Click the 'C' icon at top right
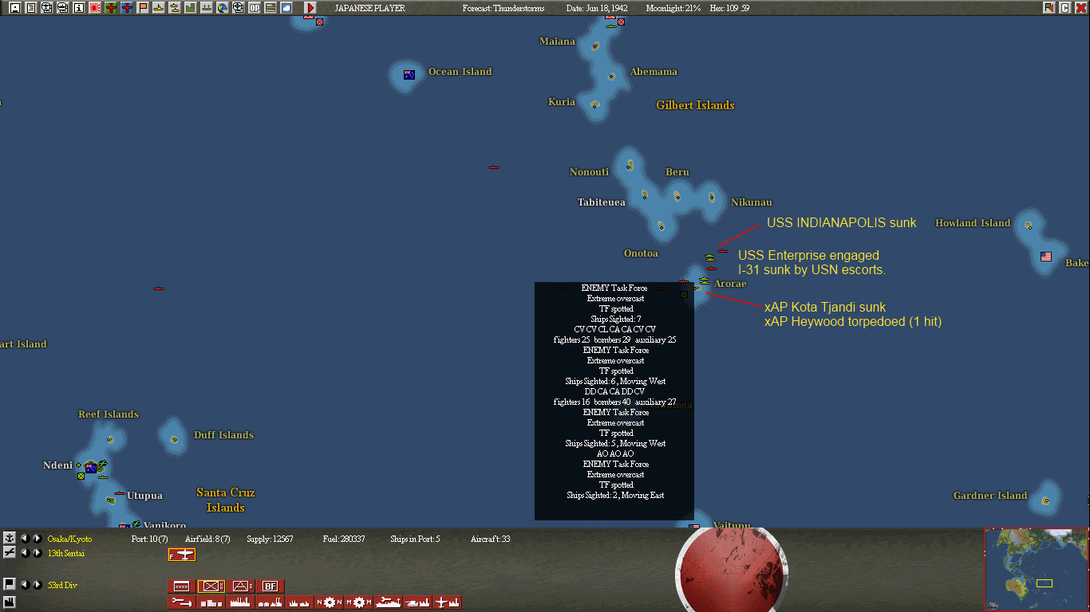This screenshot has height=612, width=1090. pyautogui.click(x=1064, y=8)
